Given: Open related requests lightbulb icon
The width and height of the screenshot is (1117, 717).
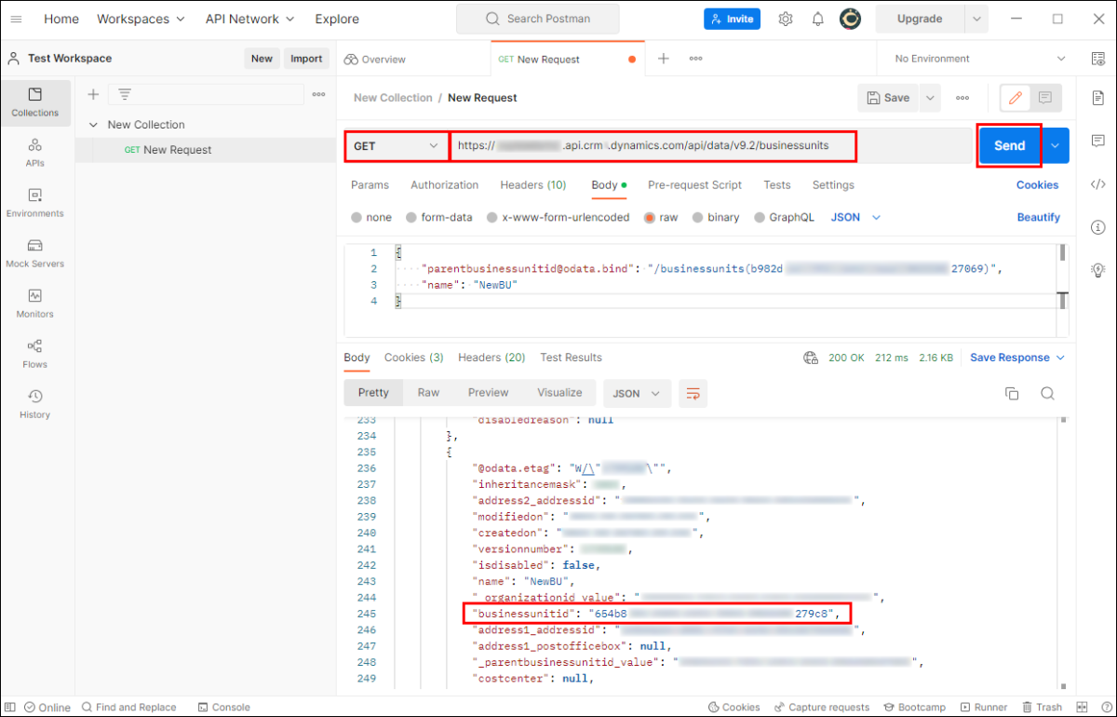Looking at the screenshot, I should tap(1098, 270).
